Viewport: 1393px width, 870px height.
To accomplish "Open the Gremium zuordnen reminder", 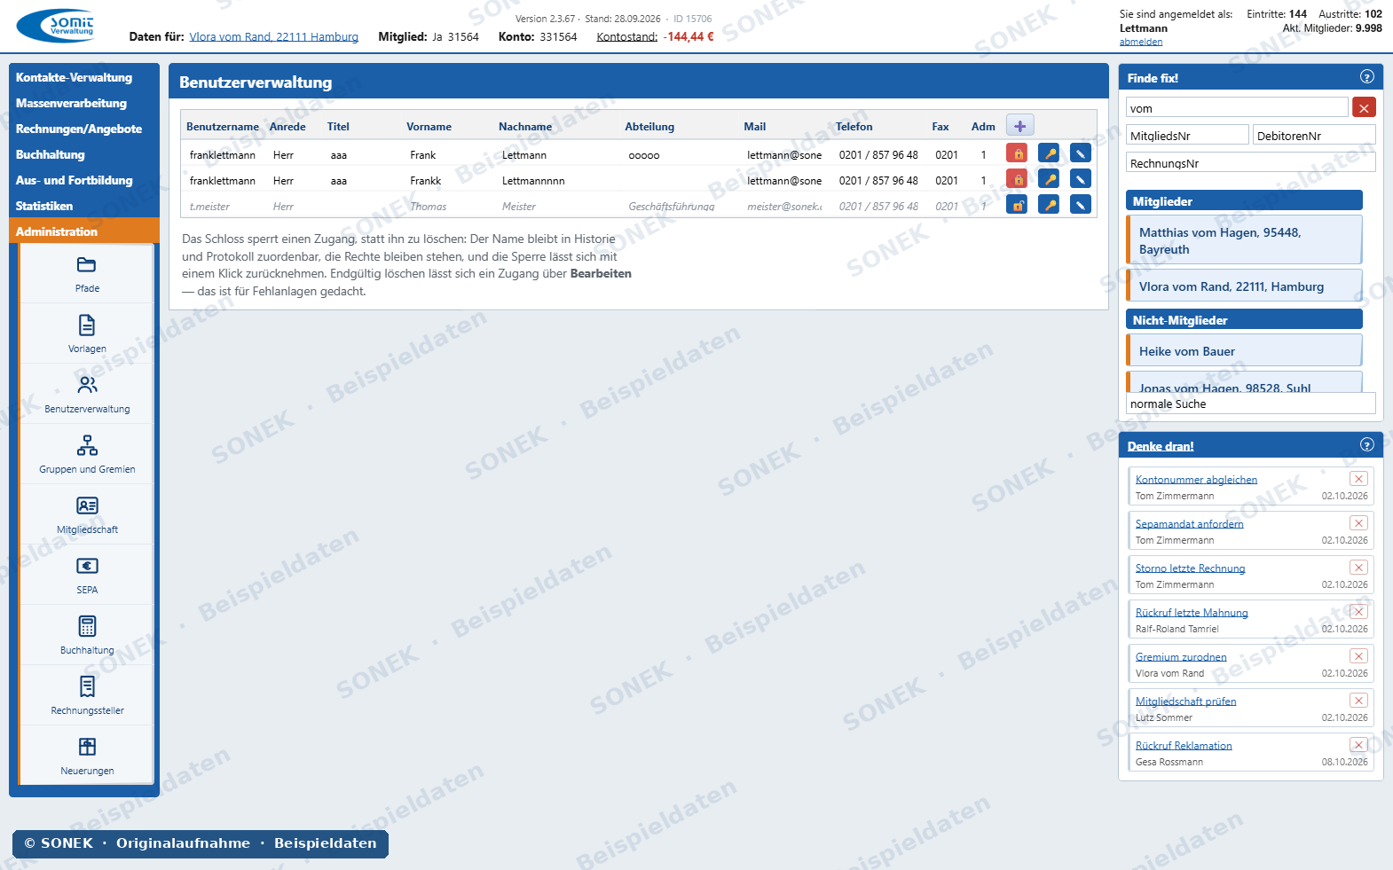I will (1181, 657).
